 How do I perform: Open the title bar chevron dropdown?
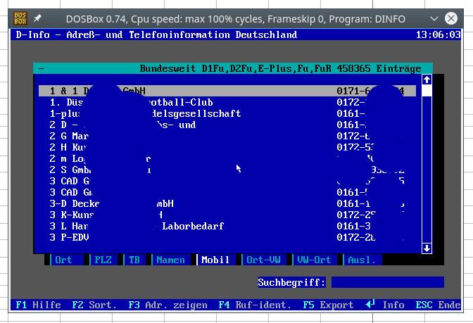pyautogui.click(x=434, y=19)
